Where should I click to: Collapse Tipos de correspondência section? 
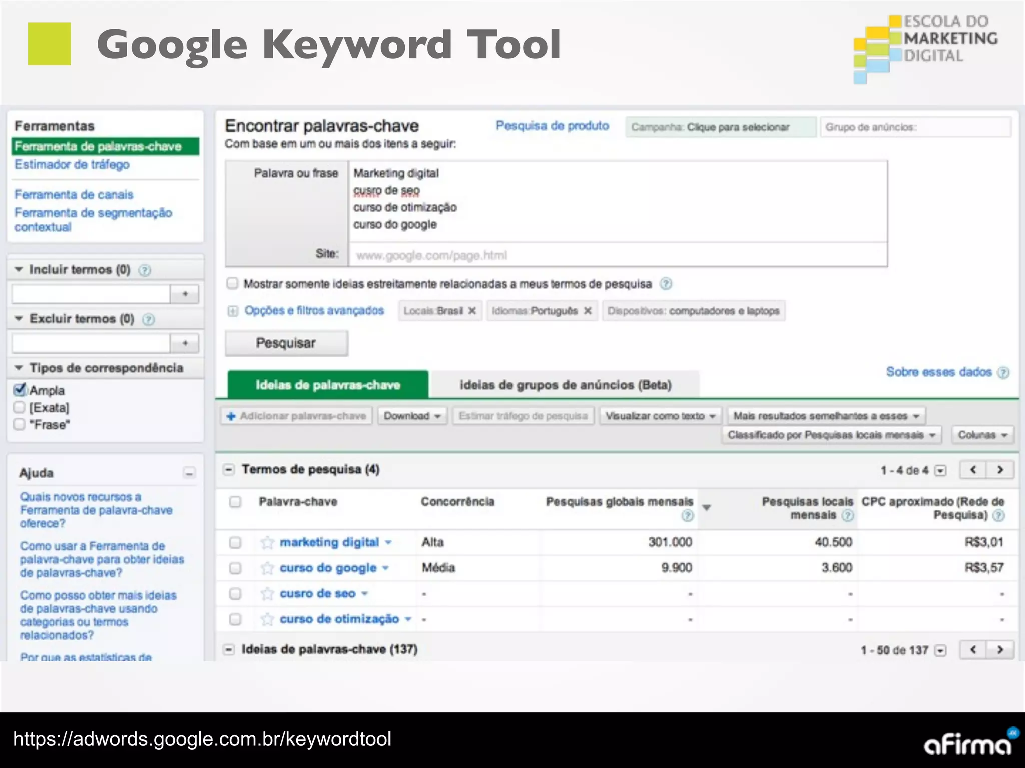tap(19, 368)
